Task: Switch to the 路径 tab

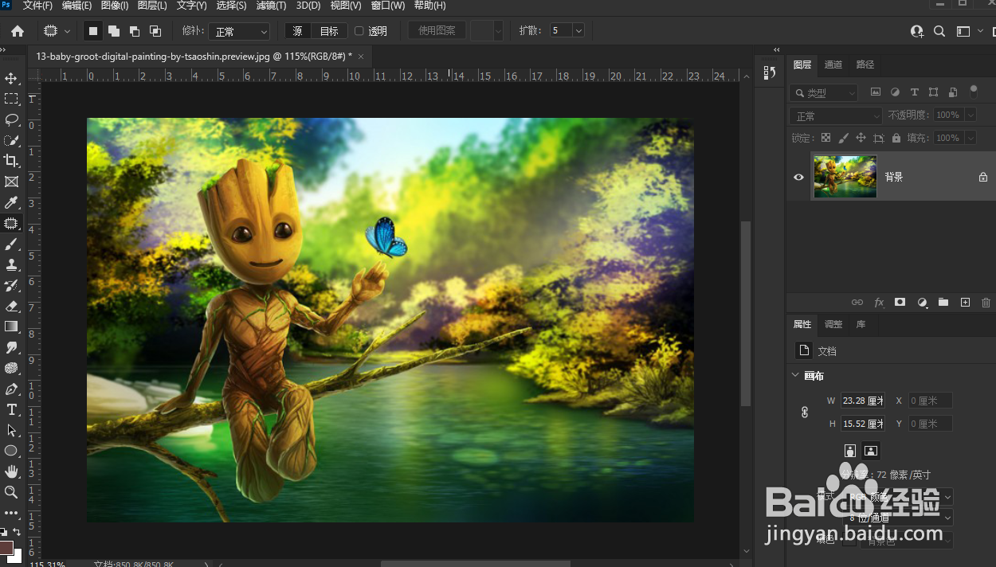Action: 865,65
